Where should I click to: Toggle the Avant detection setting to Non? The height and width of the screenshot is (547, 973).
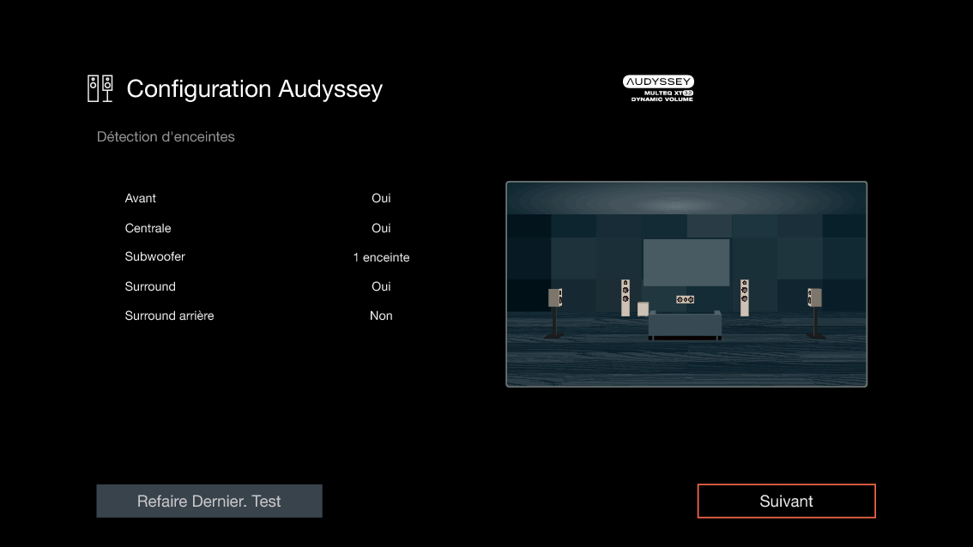[x=380, y=198]
